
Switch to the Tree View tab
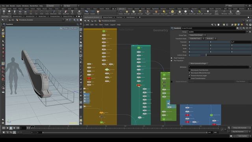click(x=119, y=17)
